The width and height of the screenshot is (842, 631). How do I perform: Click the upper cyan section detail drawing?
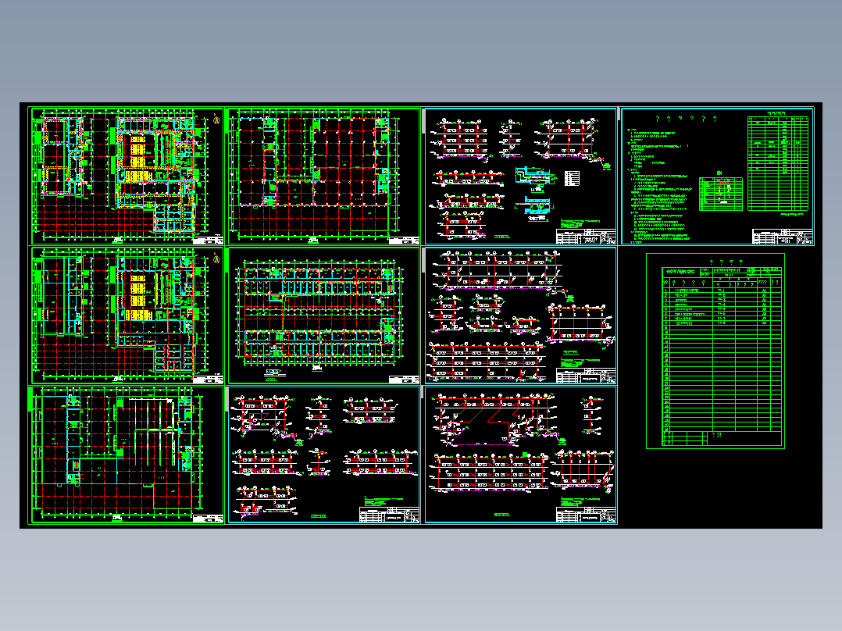(x=533, y=176)
